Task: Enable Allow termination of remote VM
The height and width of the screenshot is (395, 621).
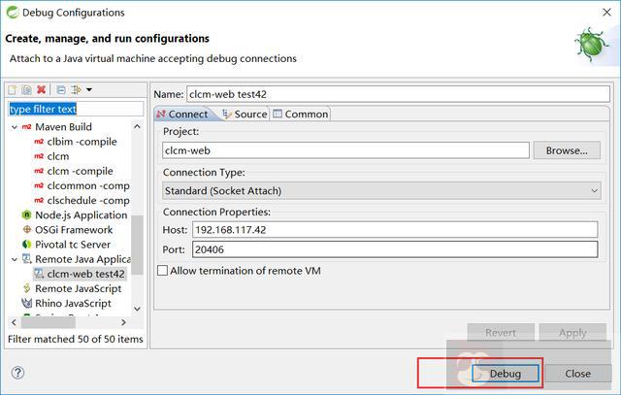Action: (x=162, y=271)
